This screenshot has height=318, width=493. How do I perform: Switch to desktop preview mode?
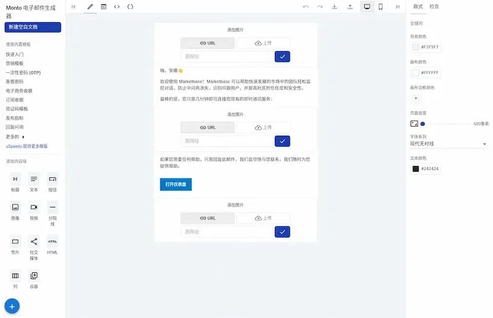click(x=367, y=7)
